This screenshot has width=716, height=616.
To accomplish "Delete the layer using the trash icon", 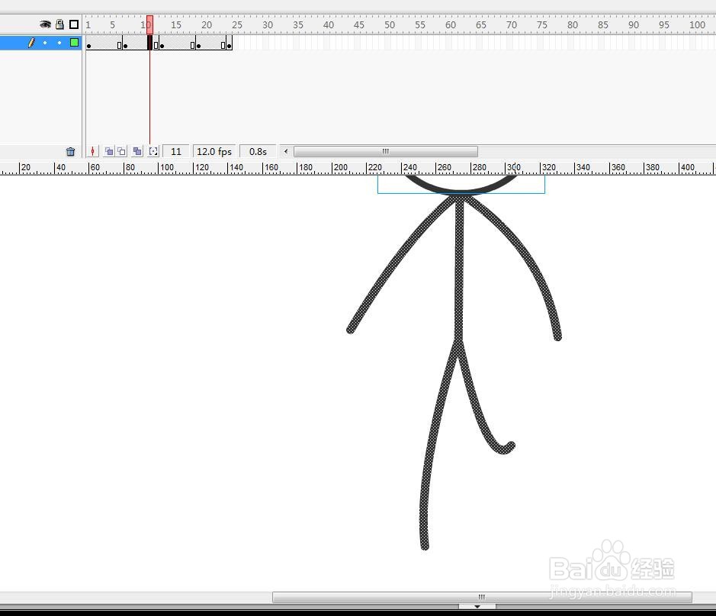I will 70,151.
